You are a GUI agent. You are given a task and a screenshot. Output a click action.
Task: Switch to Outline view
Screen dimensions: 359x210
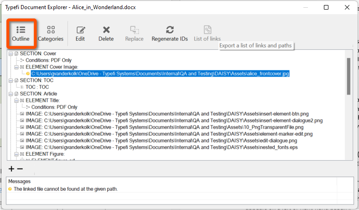21,33
